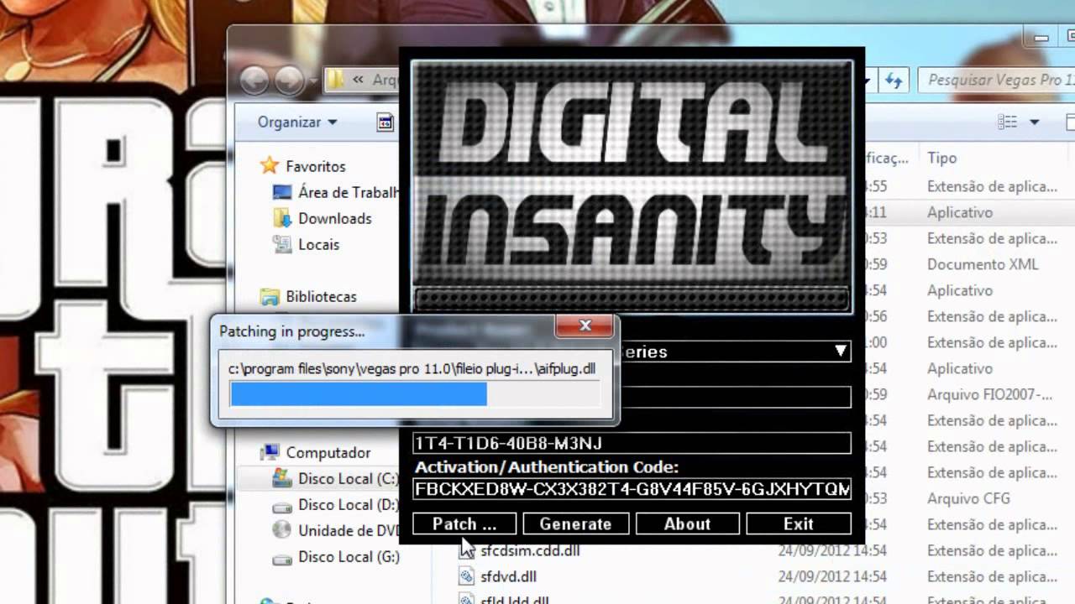Select the sfcdsim.cdd.dll file name
The width and height of the screenshot is (1075, 604).
pyautogui.click(x=530, y=550)
